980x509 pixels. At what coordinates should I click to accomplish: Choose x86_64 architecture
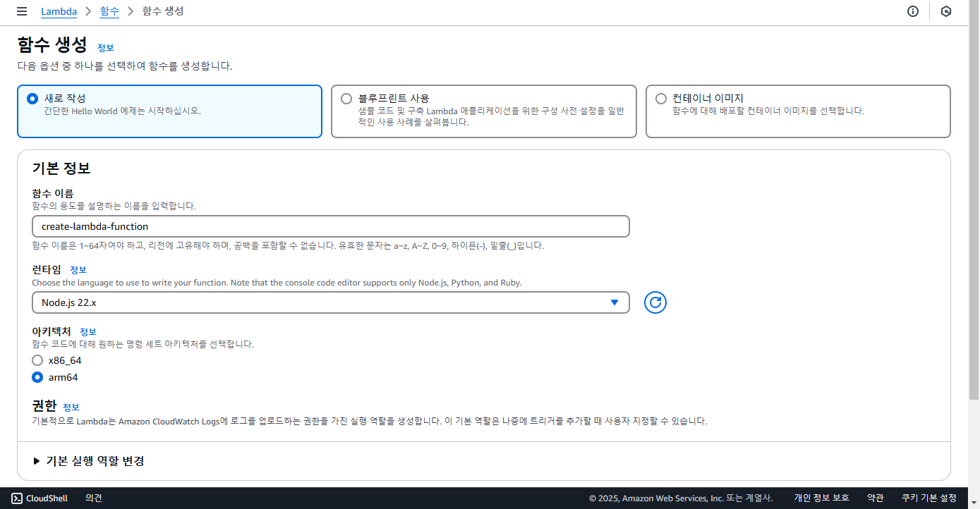(37, 360)
